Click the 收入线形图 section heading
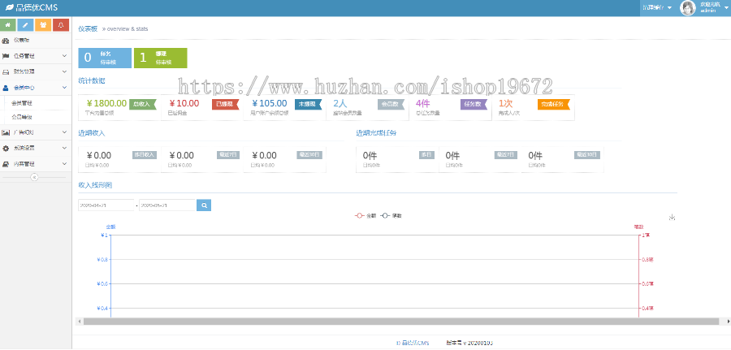Viewport: 731px width, 350px height. coord(95,185)
